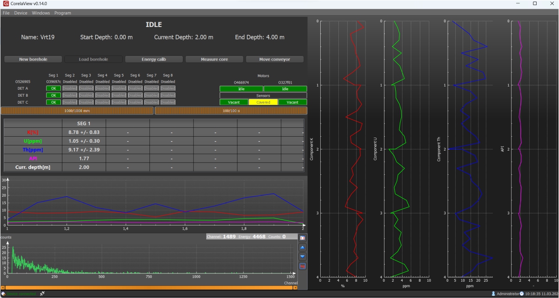
Task: Click the Administrator label in status bar
Action: coord(507,294)
